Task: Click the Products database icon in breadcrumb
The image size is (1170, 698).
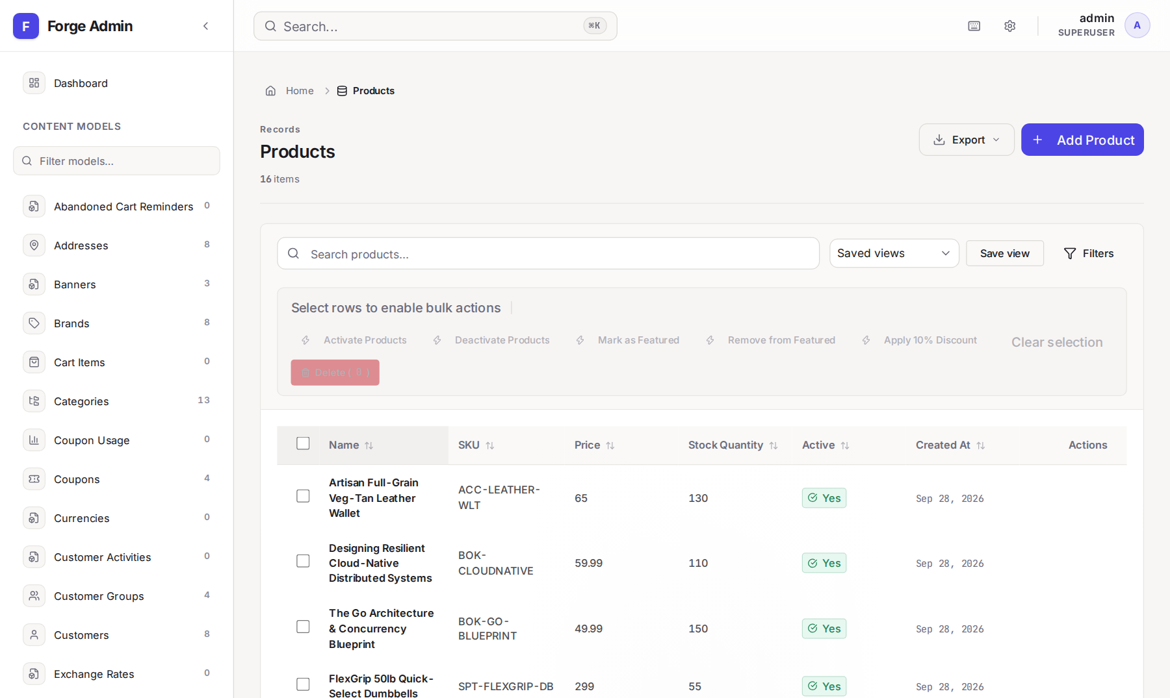Action: click(342, 91)
